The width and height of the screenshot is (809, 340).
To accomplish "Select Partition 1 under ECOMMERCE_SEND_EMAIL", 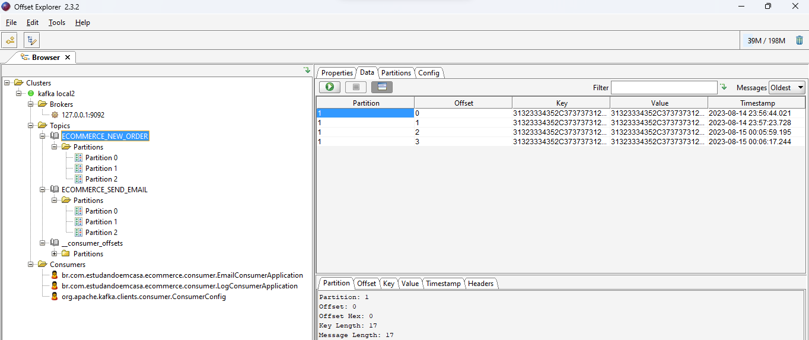I will pos(101,222).
